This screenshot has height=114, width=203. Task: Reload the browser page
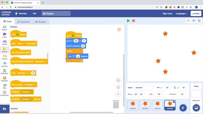(x=10, y=7)
